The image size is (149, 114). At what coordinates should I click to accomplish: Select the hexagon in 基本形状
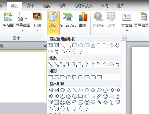(105, 90)
